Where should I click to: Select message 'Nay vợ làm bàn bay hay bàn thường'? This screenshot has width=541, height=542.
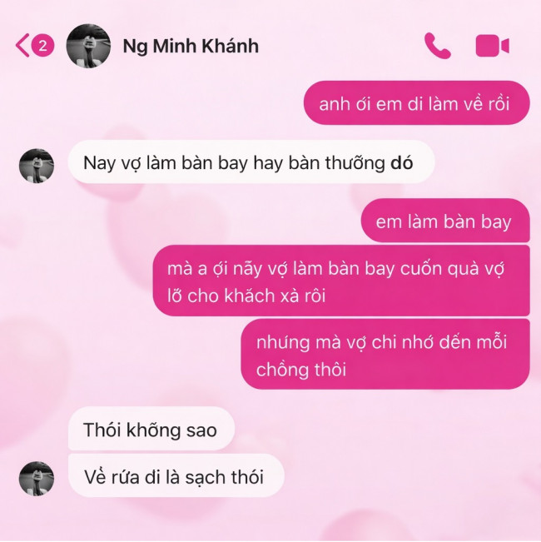(251, 162)
